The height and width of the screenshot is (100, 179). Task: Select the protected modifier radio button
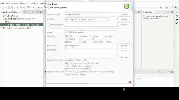point(104,36)
